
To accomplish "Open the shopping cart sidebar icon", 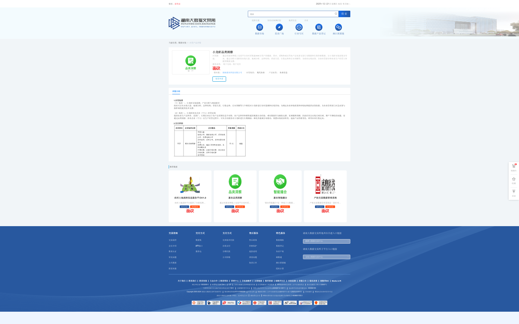I will pyautogui.click(x=514, y=166).
